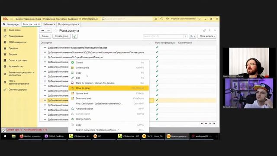Select Advanced search in the context menu
This screenshot has height=156, width=277.
pos(109,109)
